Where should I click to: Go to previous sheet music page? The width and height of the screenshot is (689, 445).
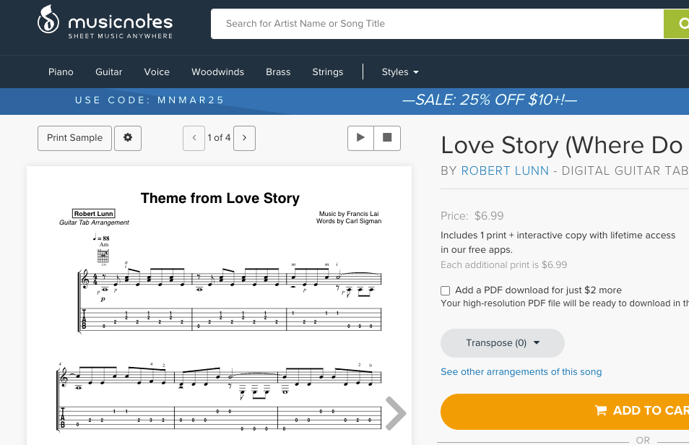[194, 138]
